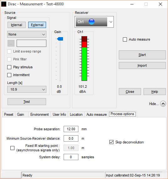
Task: Open the signal type None dropdown
Action: tap(27, 34)
